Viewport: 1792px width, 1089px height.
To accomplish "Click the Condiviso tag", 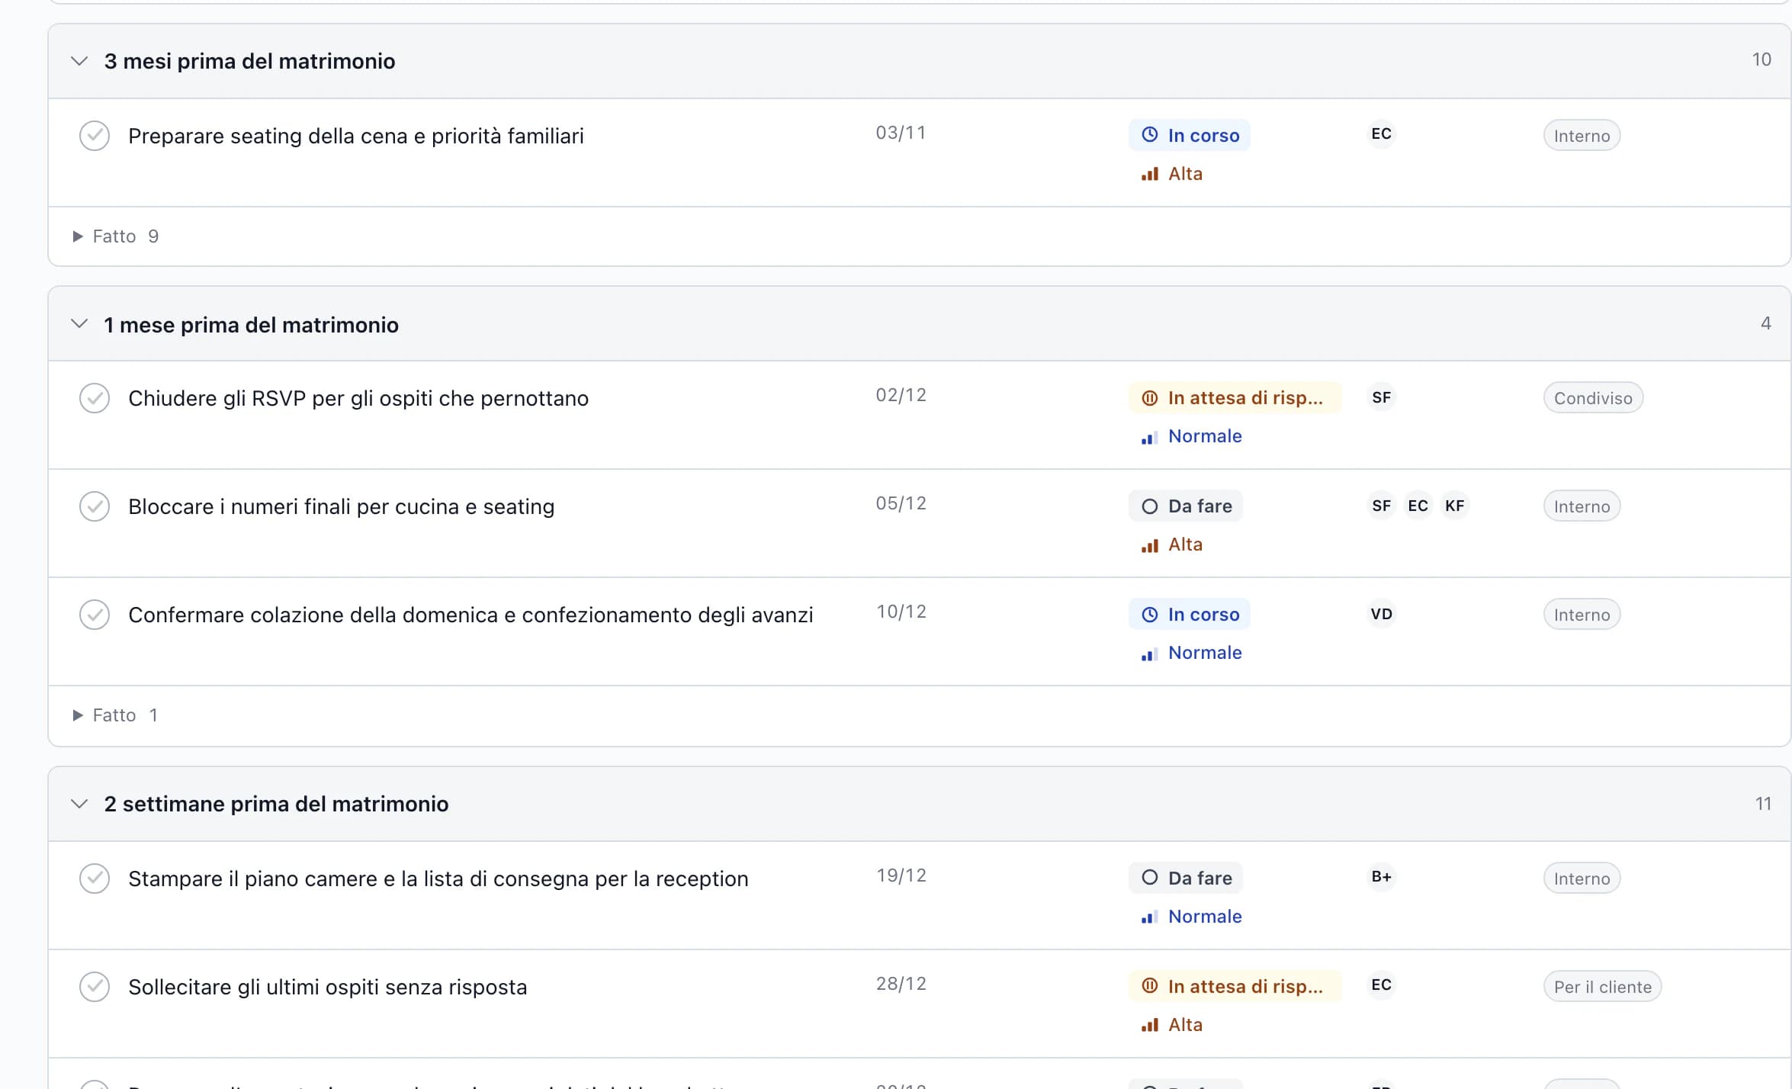I will point(1593,398).
